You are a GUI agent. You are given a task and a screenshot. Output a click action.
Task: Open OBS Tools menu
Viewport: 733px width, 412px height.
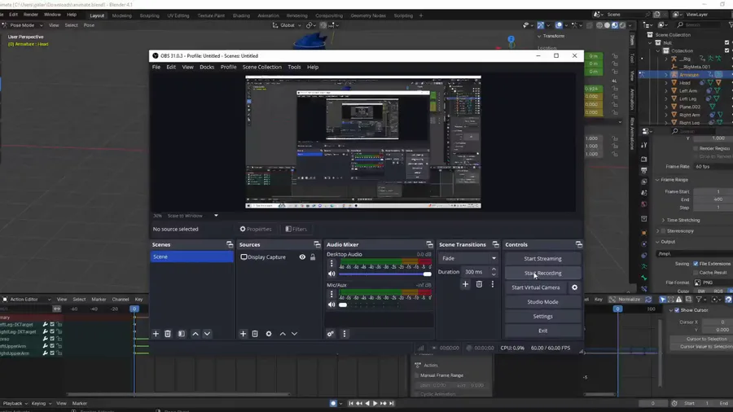(x=294, y=67)
